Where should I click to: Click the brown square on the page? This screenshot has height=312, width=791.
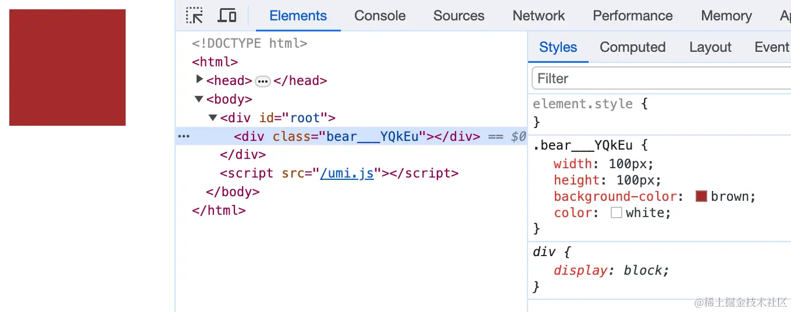(67, 68)
